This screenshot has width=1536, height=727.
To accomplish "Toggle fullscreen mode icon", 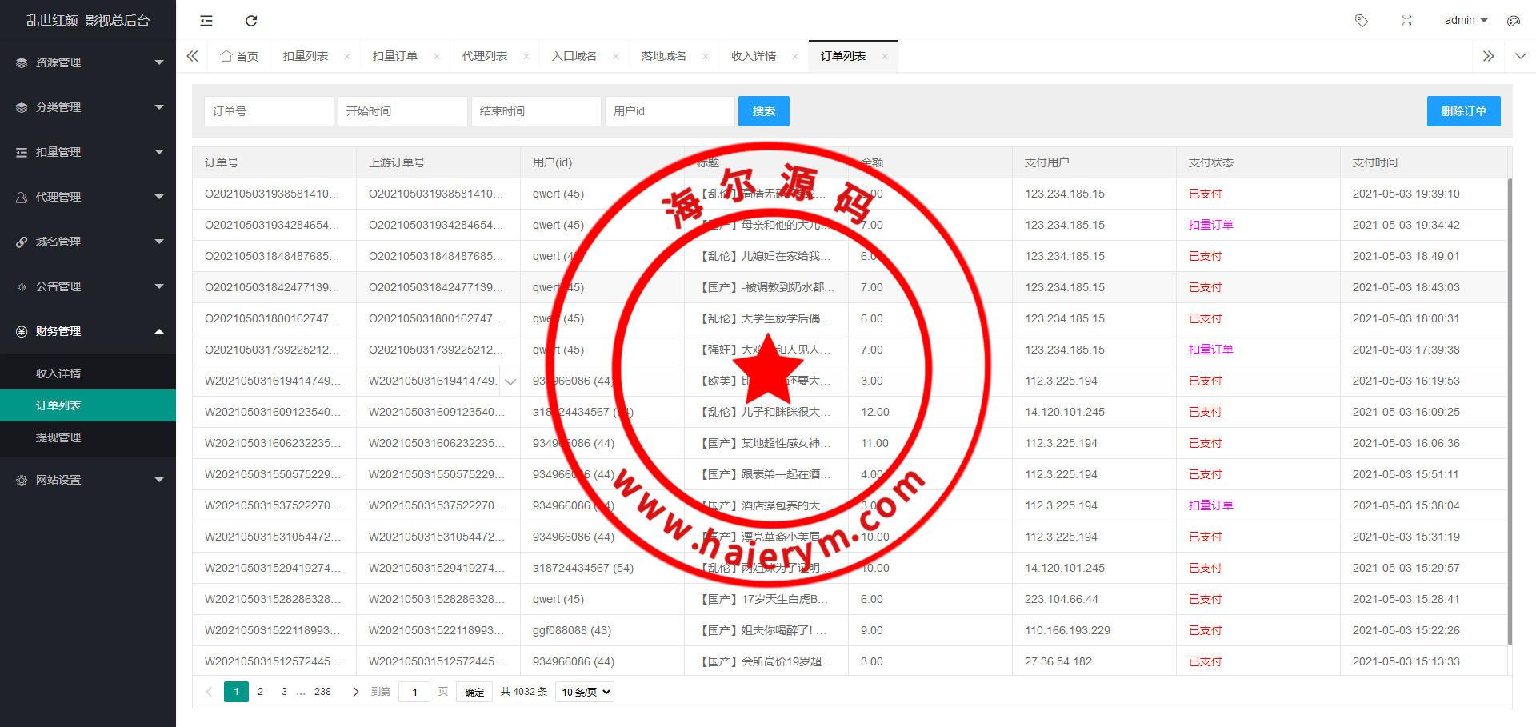I will click(x=1406, y=21).
